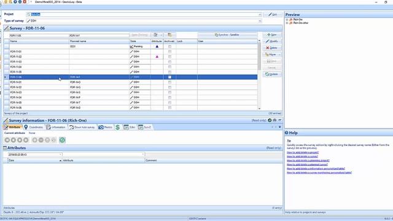Switch to the Photos tab
This screenshot has height=221, width=393.
point(106,127)
